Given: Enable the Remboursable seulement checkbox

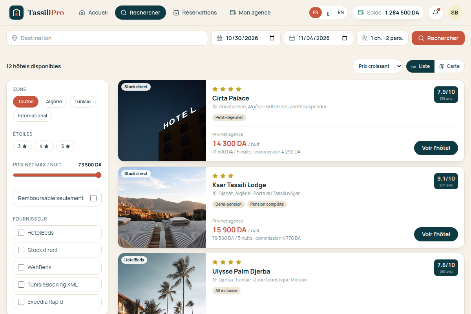Looking at the screenshot, I should tap(93, 198).
